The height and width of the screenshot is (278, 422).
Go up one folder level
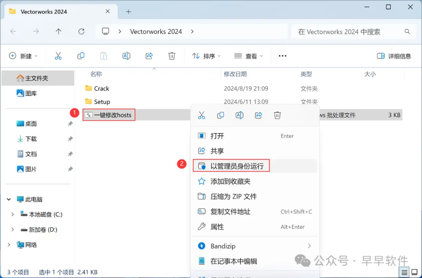(58, 32)
